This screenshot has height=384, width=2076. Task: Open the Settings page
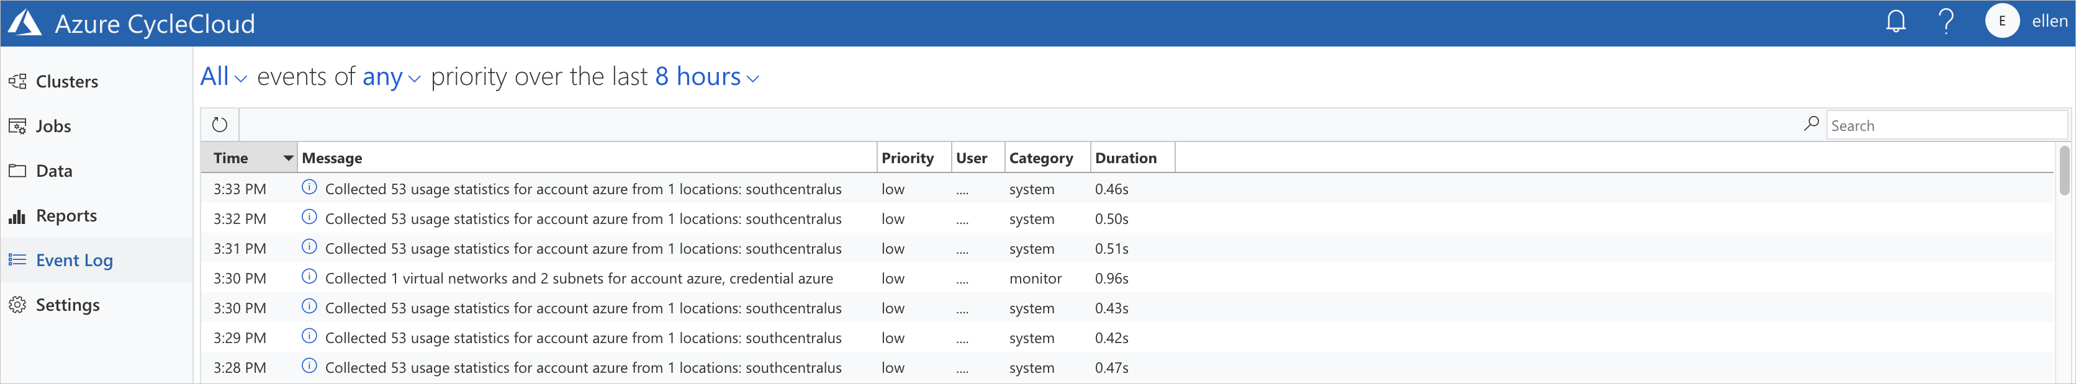[68, 305]
